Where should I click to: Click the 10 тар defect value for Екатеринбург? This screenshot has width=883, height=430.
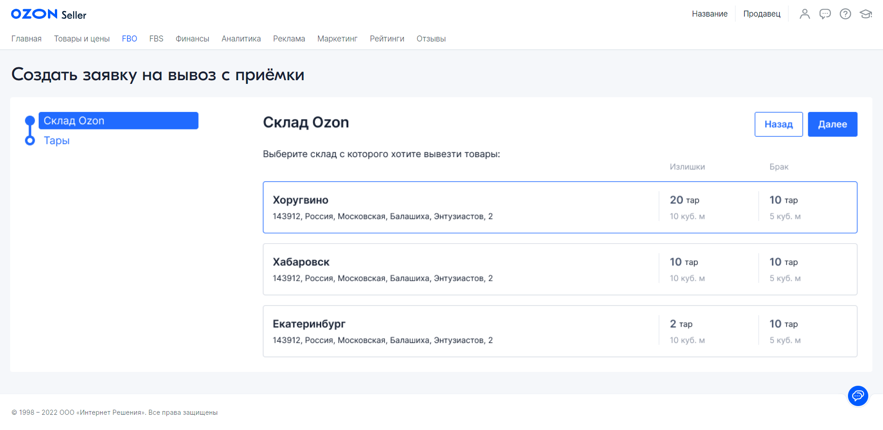click(x=783, y=324)
